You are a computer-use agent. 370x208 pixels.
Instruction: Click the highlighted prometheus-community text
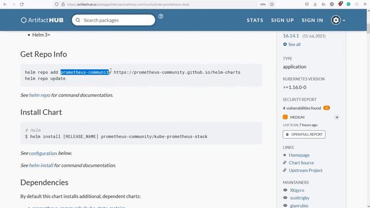pos(86,72)
